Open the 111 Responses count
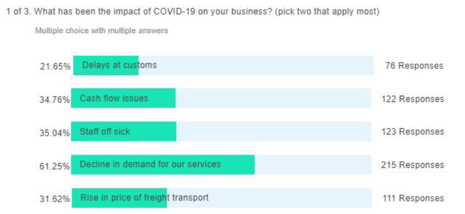The width and height of the screenshot is (465, 214). coord(413,198)
